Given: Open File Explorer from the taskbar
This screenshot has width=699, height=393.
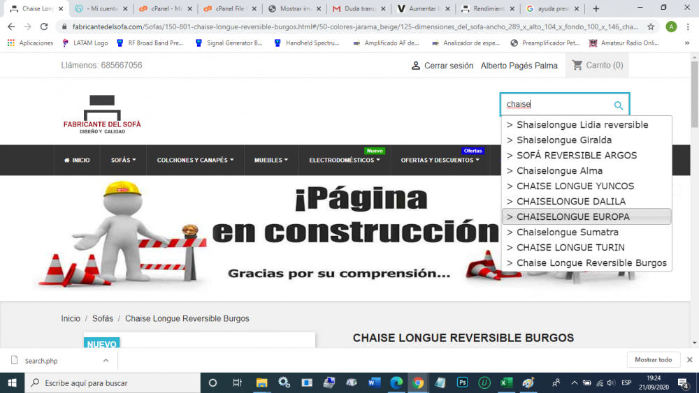Looking at the screenshot, I should pyautogui.click(x=261, y=383).
